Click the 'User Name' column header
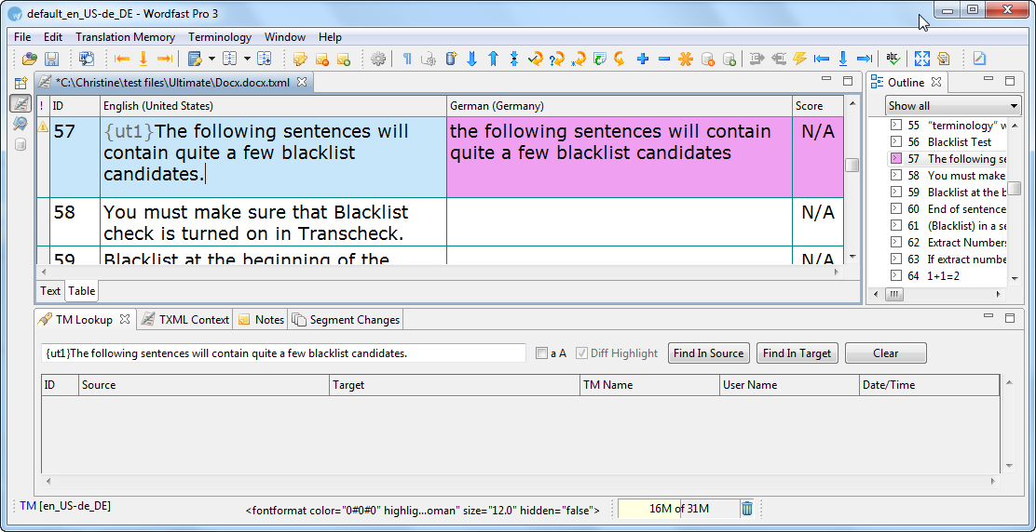Screen dimensions: 1036x532 click(x=789, y=385)
